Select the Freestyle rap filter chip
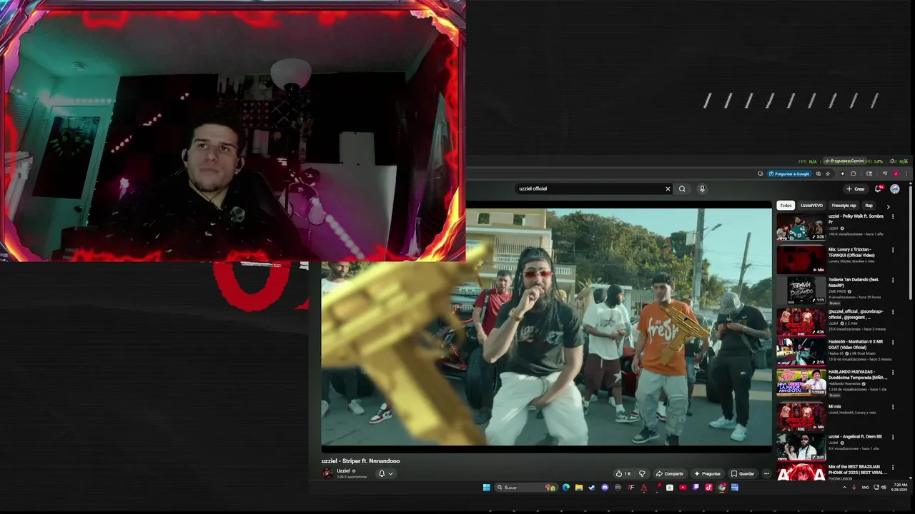This screenshot has height=514, width=915. click(844, 206)
